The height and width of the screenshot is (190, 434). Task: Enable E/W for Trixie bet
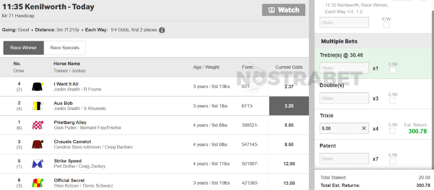click(x=393, y=131)
